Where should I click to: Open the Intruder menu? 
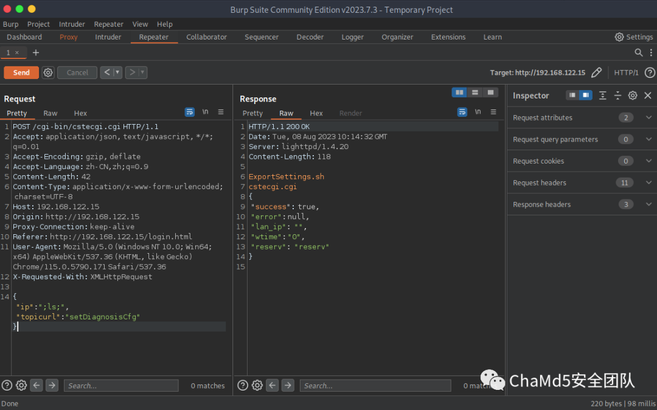[72, 24]
